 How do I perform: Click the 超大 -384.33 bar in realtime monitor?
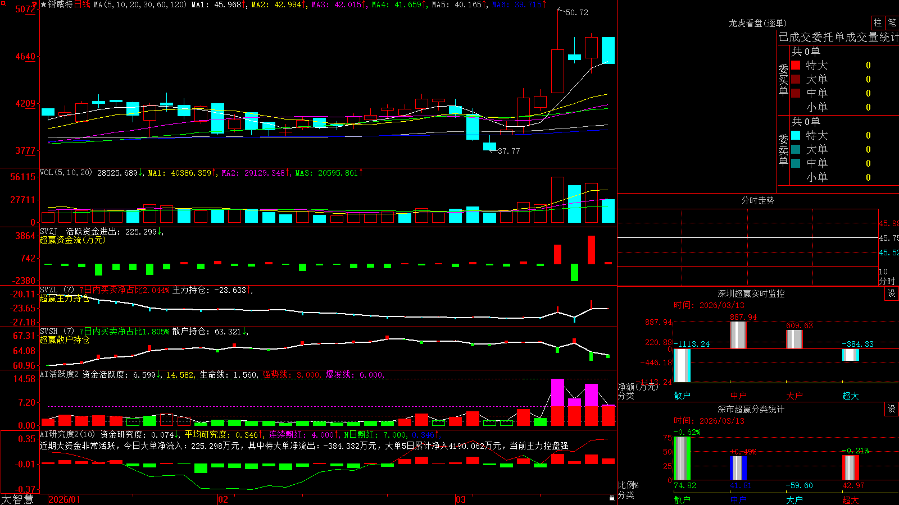(851, 355)
